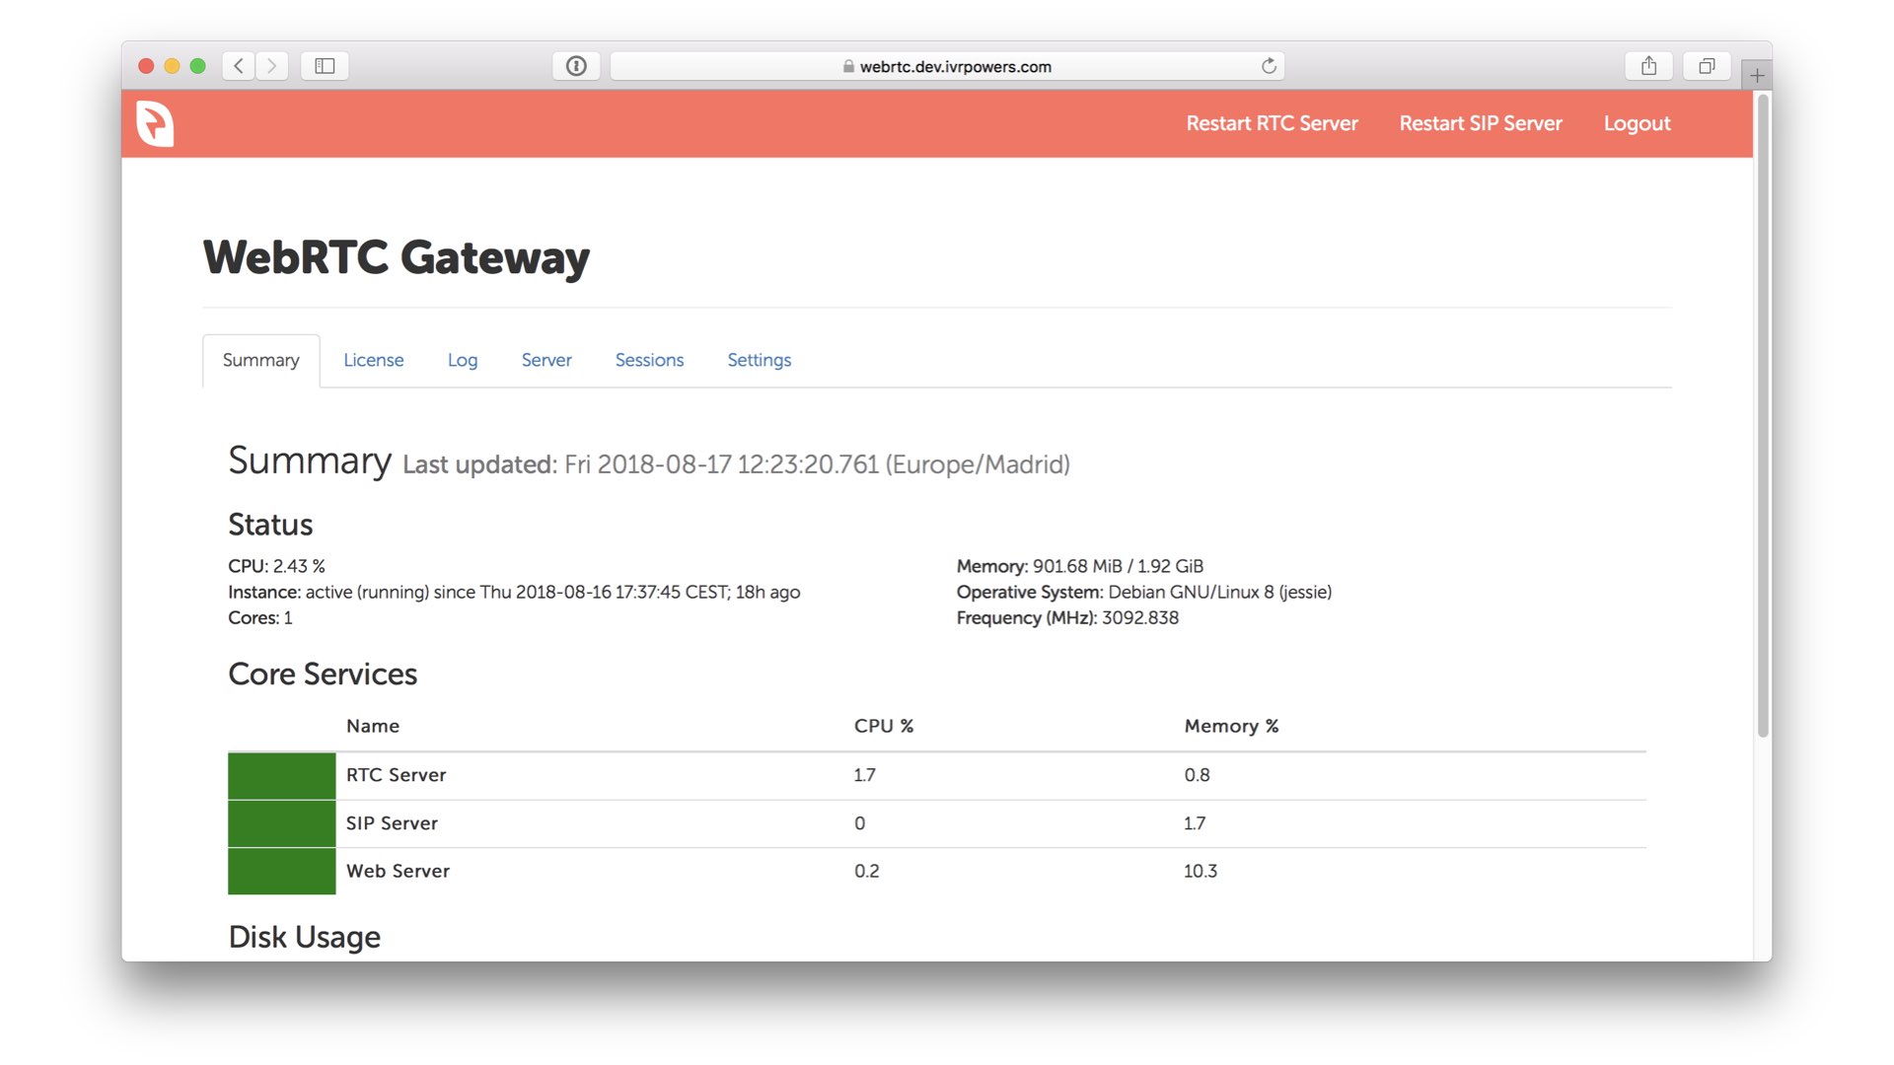Image resolution: width=1894 pixels, height=1065 pixels.
Task: Click the IVRPowers logo in header
Action: (155, 123)
